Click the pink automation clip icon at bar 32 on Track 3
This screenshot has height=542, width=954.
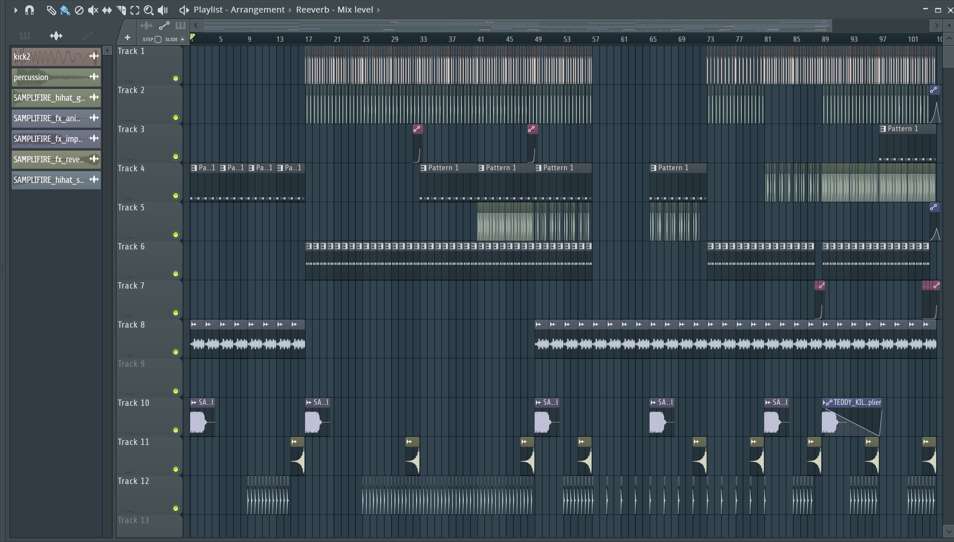[417, 129]
